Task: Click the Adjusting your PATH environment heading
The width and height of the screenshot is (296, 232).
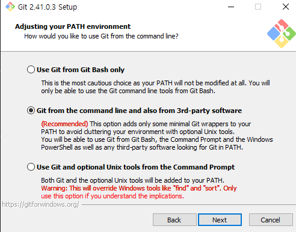Action: point(73,26)
